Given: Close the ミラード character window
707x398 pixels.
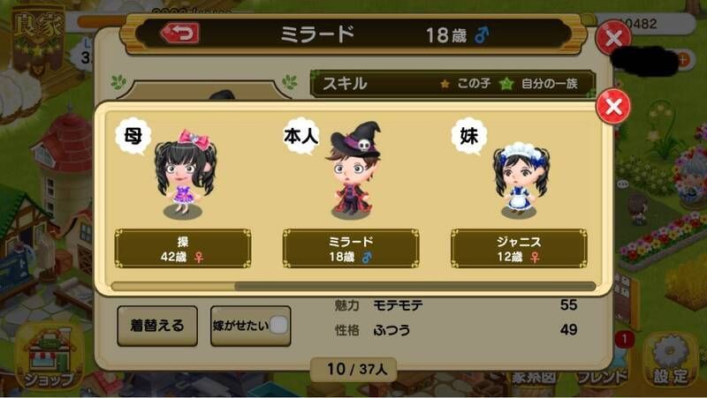Looking at the screenshot, I should (x=613, y=38).
